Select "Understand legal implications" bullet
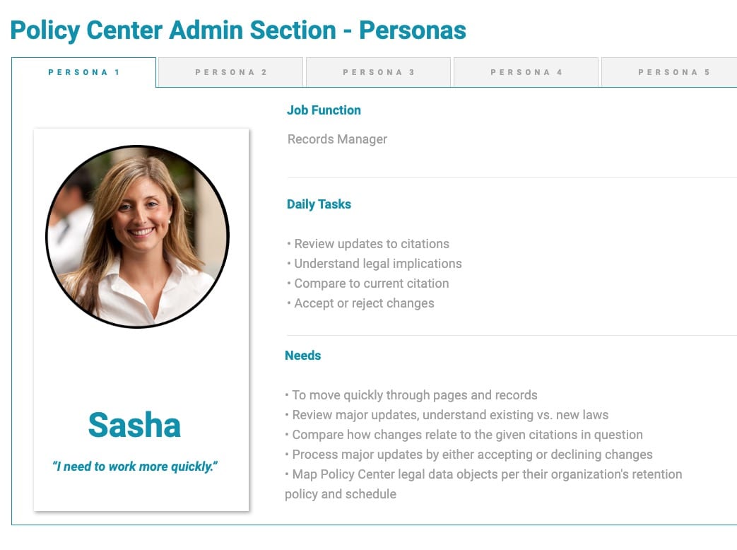 [x=374, y=263]
